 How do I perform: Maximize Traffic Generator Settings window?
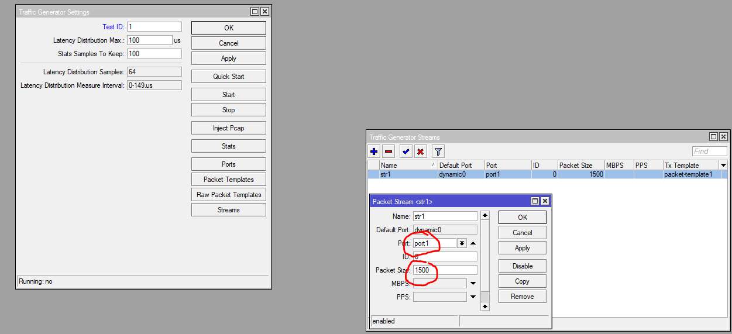(255, 12)
